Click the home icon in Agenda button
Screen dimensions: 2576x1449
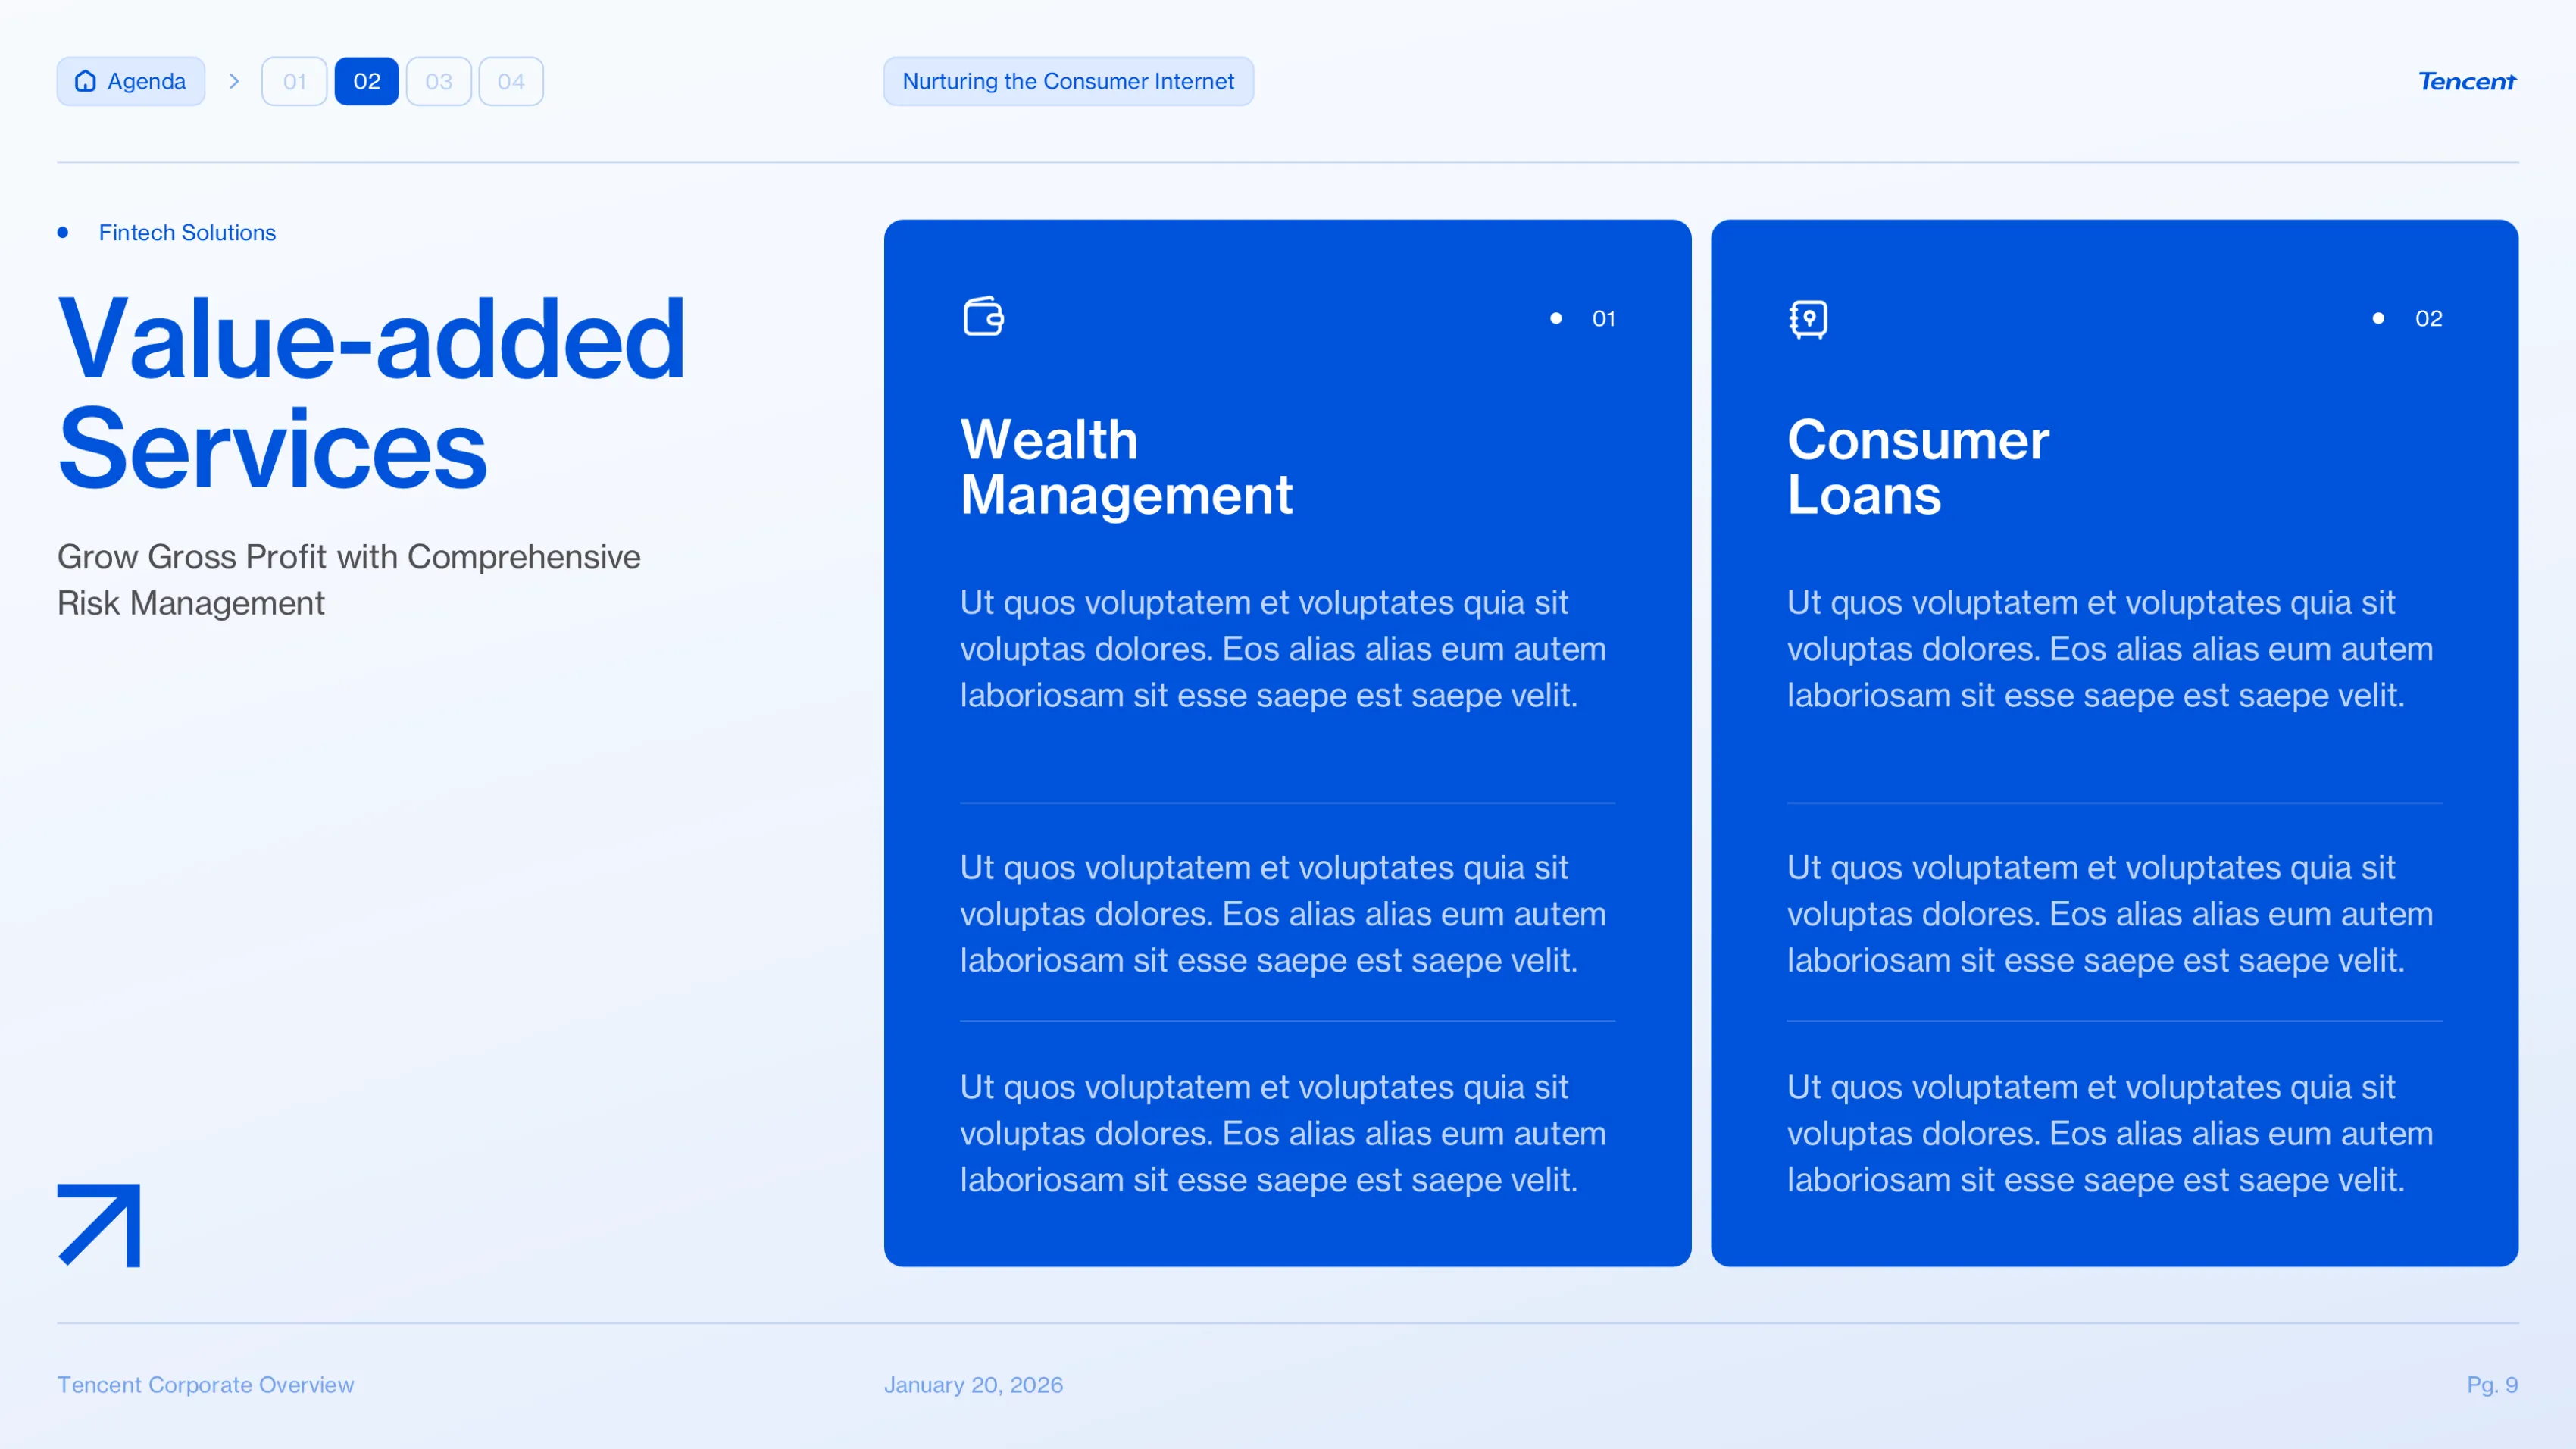click(86, 81)
